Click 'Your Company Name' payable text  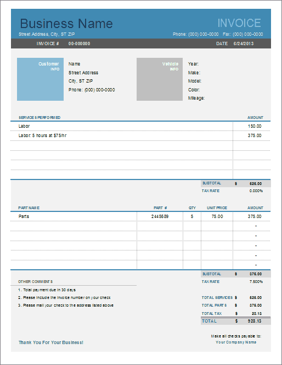point(236,342)
